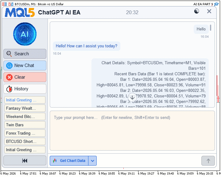Image resolution: width=221 pixels, height=177 pixels.
Task: Focus the prompt input text area
Action: pos(132,131)
